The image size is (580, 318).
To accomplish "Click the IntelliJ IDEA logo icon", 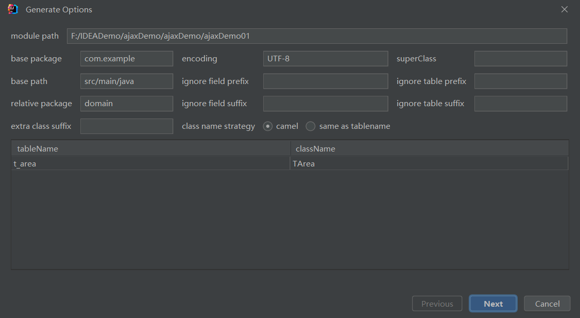I will (13, 9).
